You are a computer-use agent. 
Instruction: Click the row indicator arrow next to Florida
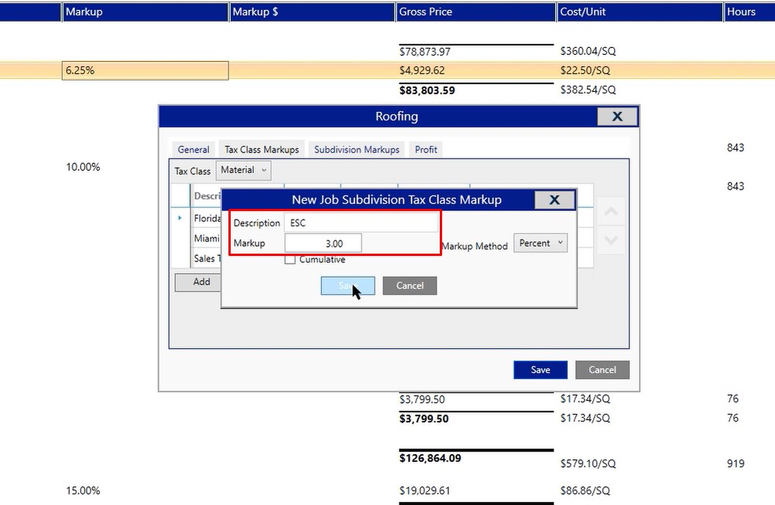(180, 218)
